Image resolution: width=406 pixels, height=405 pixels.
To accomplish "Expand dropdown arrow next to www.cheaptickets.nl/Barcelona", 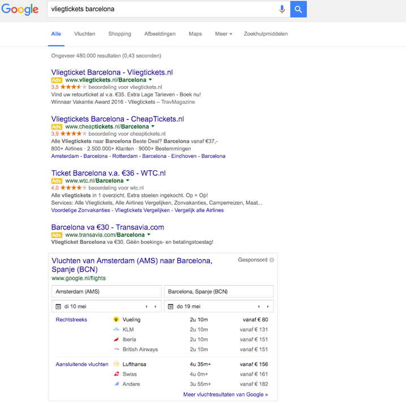I will pos(153,126).
